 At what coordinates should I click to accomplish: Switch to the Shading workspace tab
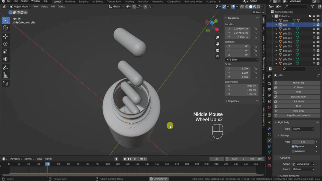click(x=129, y=2)
